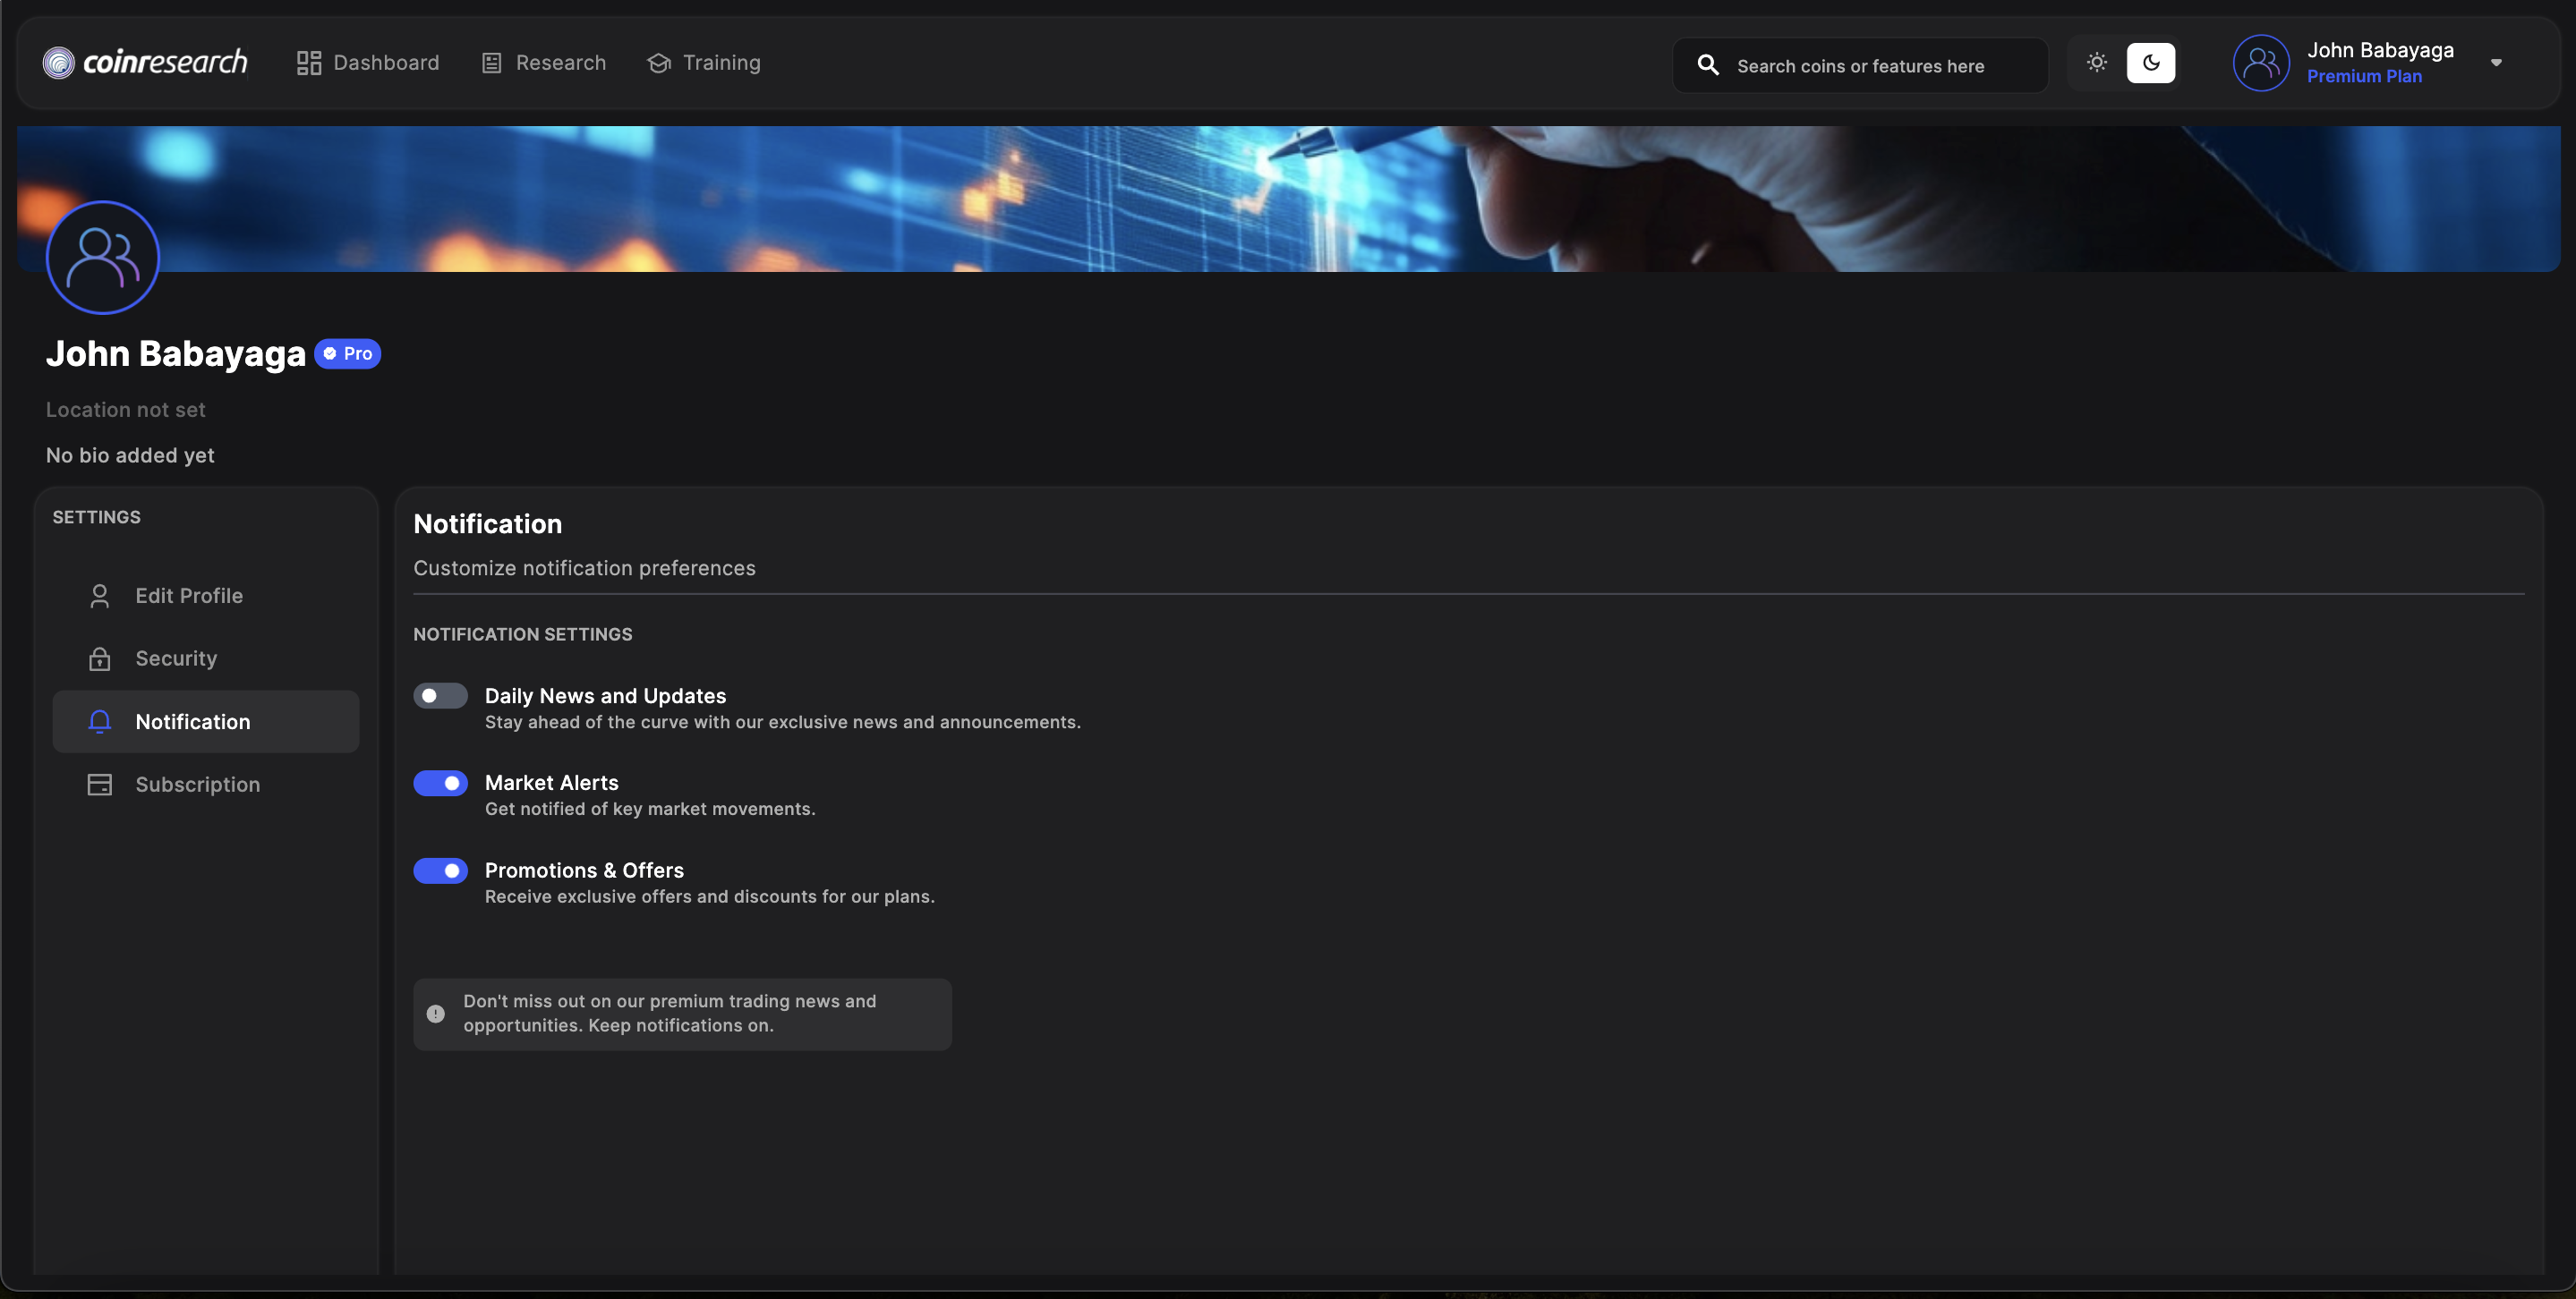Disable the Market Alerts toggle
Screen dimensions: 2576x1299
pyautogui.click(x=440, y=784)
